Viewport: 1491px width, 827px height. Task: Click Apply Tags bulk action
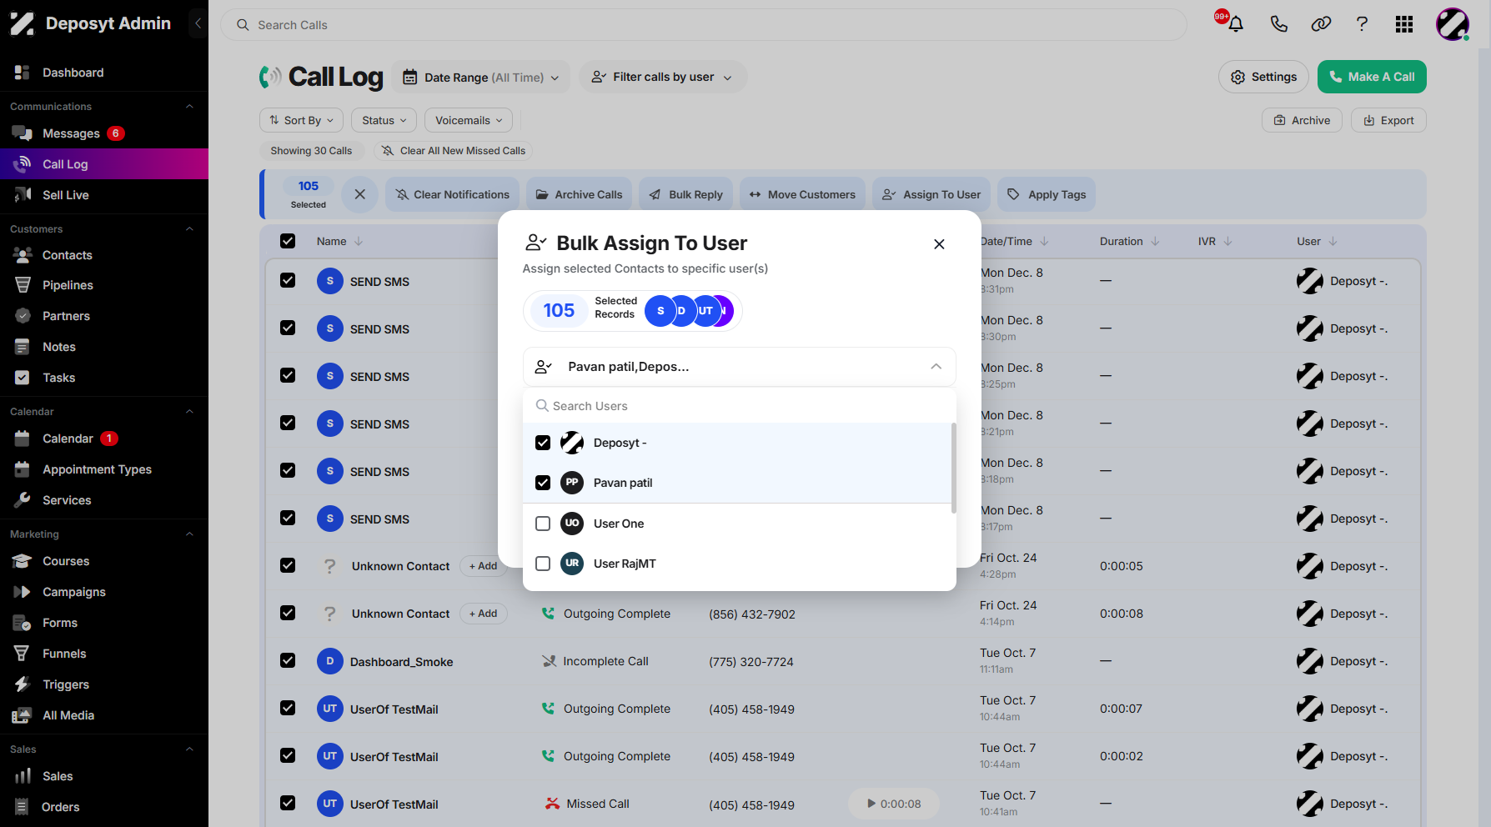point(1047,194)
